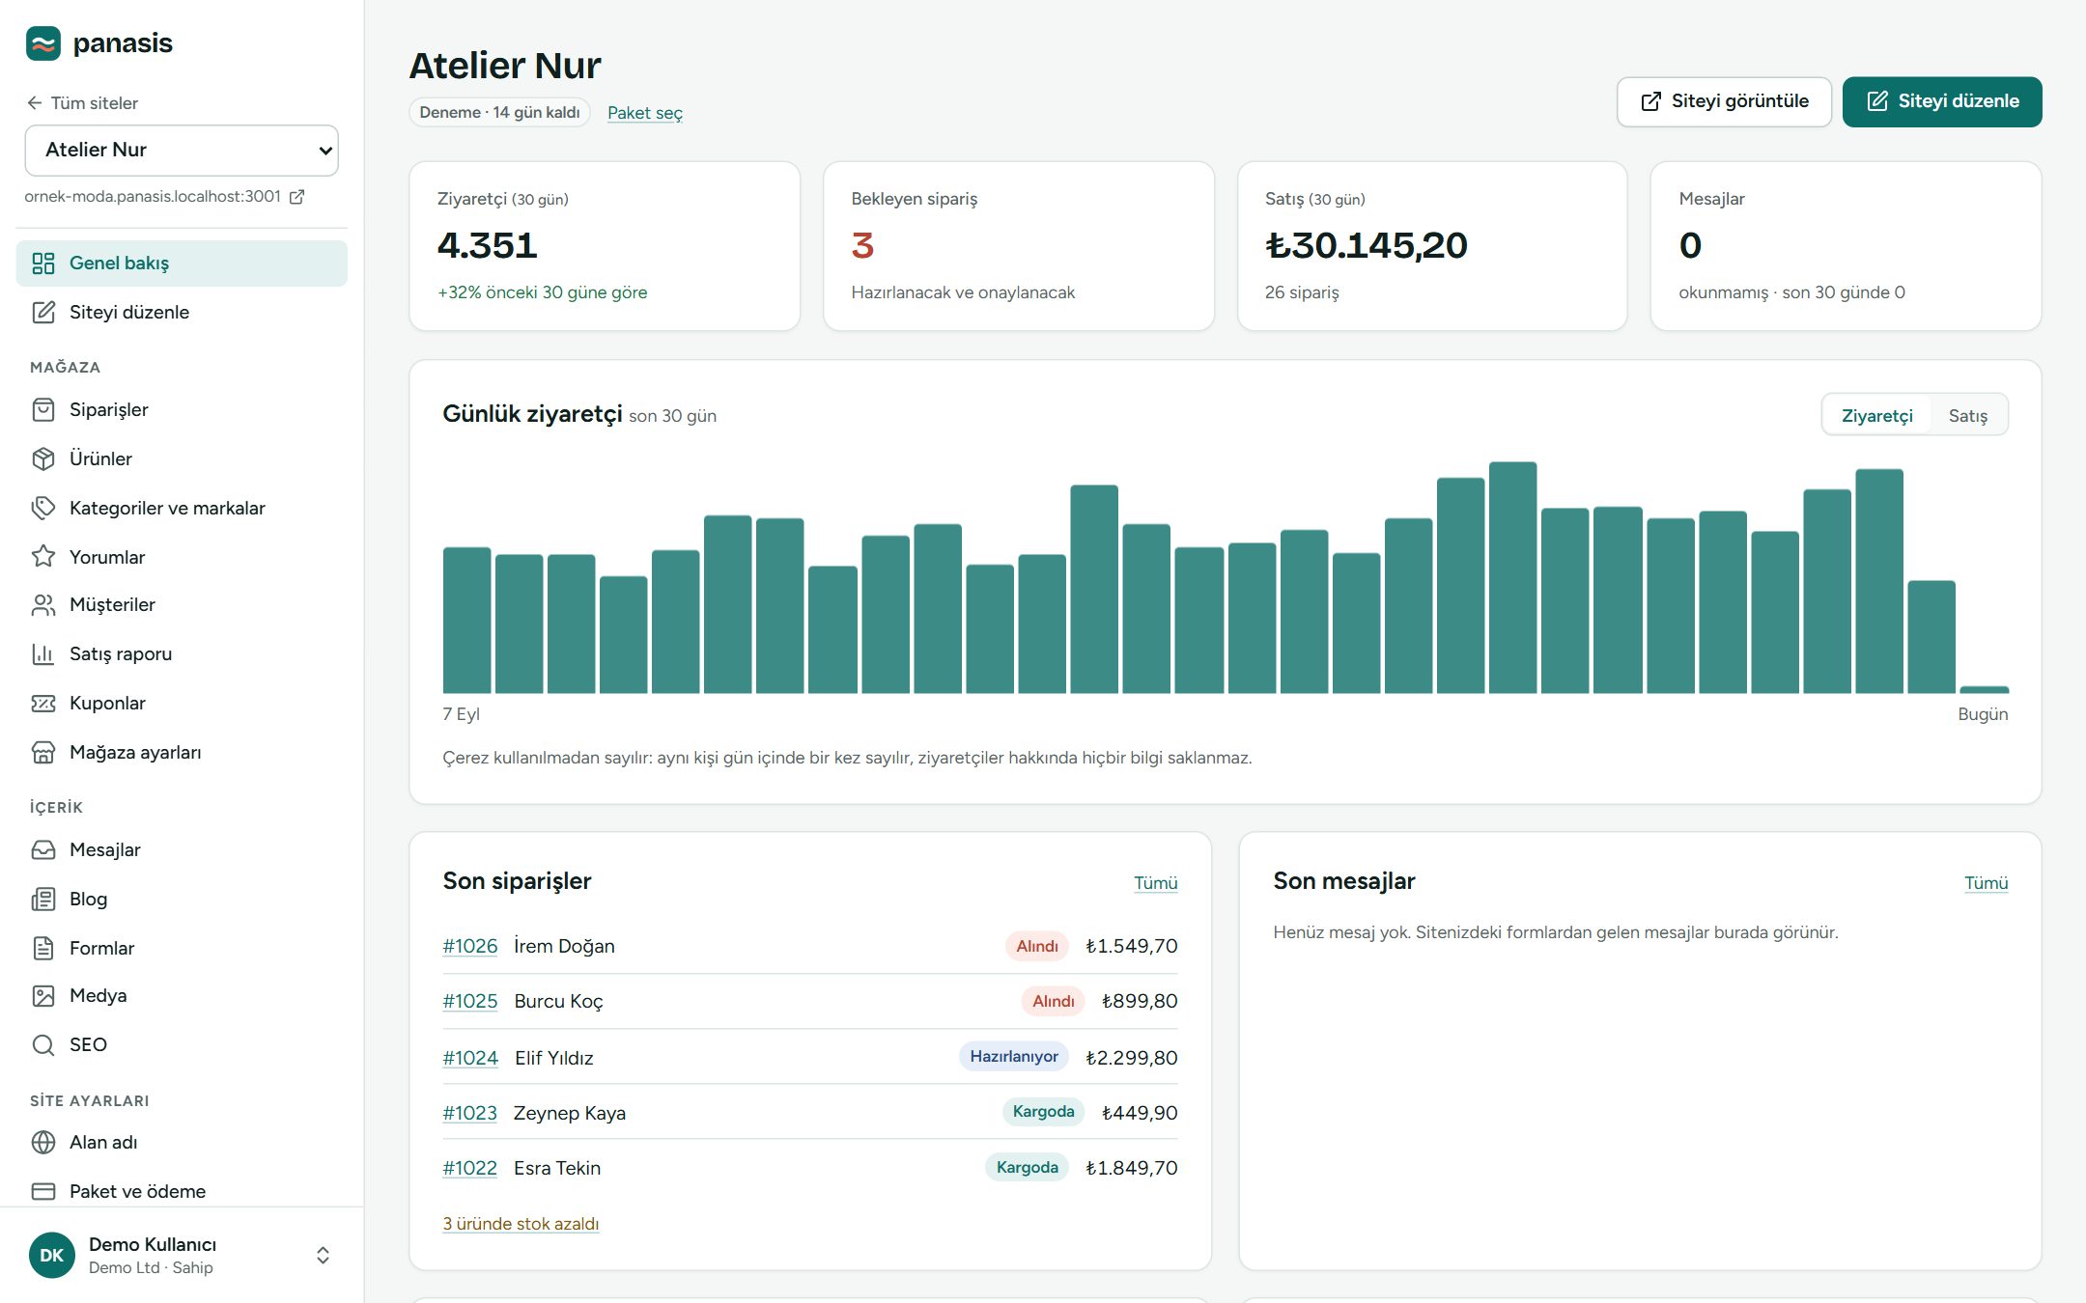Open Tümü link in Son mesajlar
Image resolution: width=2086 pixels, height=1303 pixels.
pyautogui.click(x=1986, y=882)
